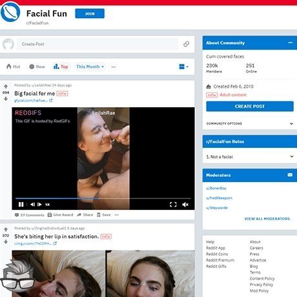Viewport: 297px width, 297px height.
Task: Click VIEW ALL MODERATORS link
Action: [x=267, y=219]
